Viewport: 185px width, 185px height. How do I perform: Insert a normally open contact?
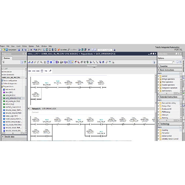[30, 71]
